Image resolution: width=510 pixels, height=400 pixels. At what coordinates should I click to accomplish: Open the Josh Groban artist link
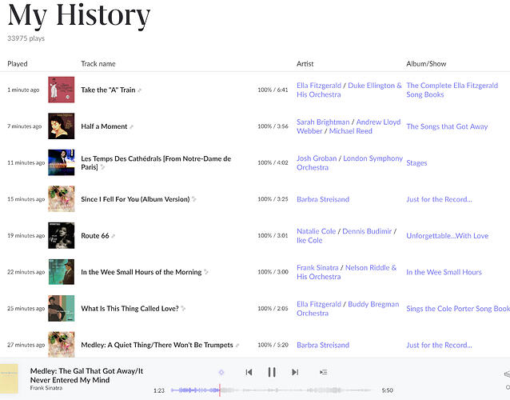317,158
